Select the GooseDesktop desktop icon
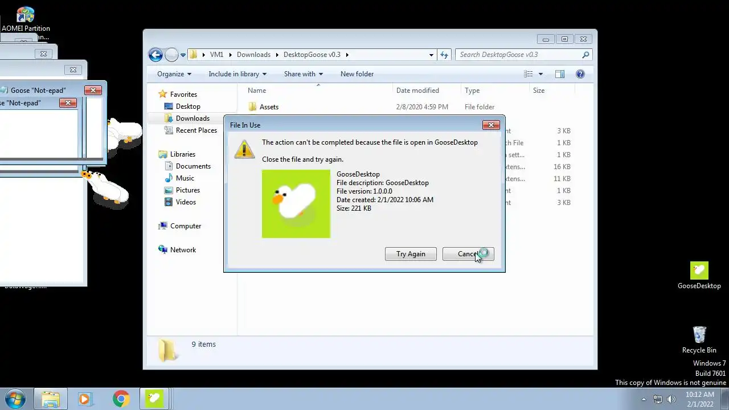This screenshot has width=729, height=410. coord(699,276)
